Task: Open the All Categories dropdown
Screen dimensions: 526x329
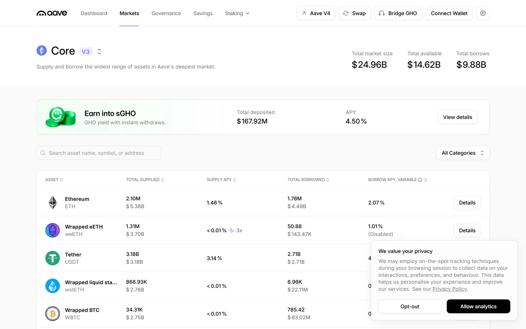Action: (463, 153)
